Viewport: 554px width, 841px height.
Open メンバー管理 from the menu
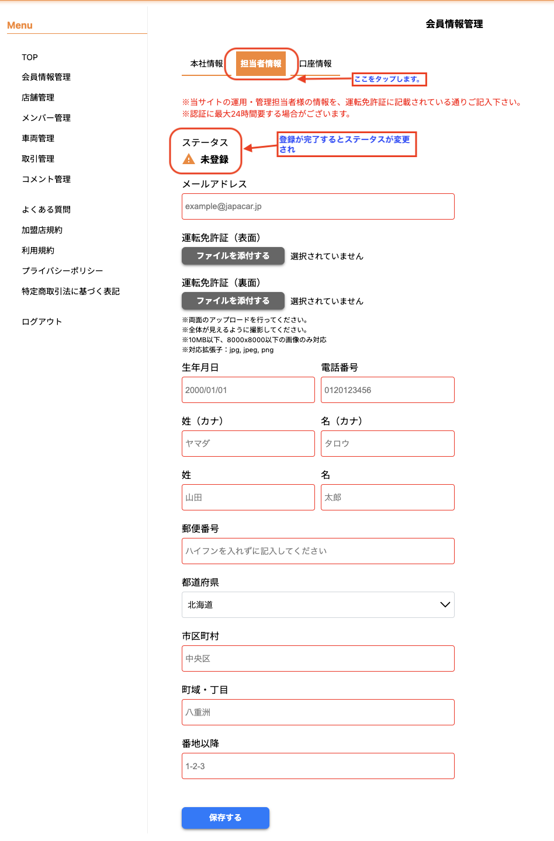tap(46, 118)
